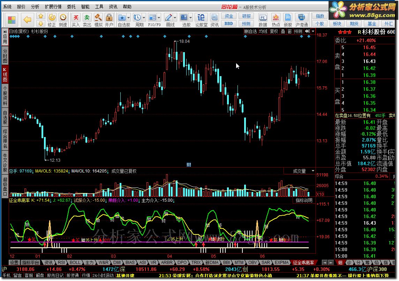Viewport: 399px width, 281px height.
Task: Toggle 复权 price adjustment
Action: 274,31
